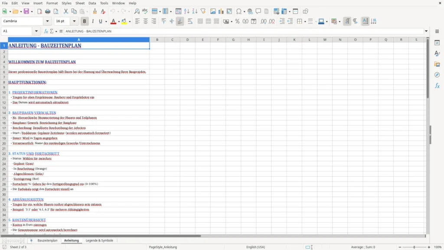Open the sidebar Properties panel

437,43
